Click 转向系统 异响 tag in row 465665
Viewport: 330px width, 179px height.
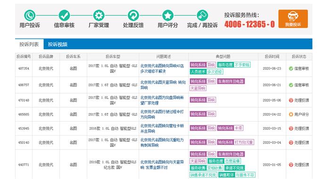[x=203, y=114]
